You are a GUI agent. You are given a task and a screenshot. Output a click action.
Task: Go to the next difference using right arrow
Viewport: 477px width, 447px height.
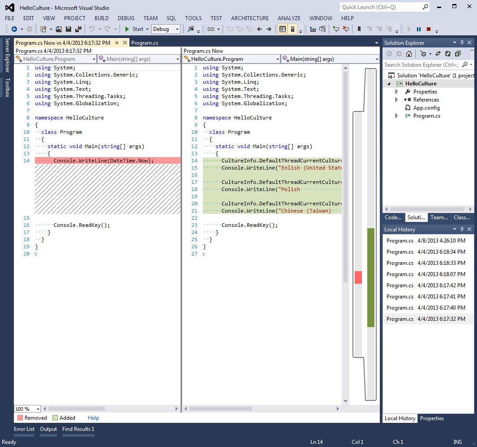click(269, 29)
